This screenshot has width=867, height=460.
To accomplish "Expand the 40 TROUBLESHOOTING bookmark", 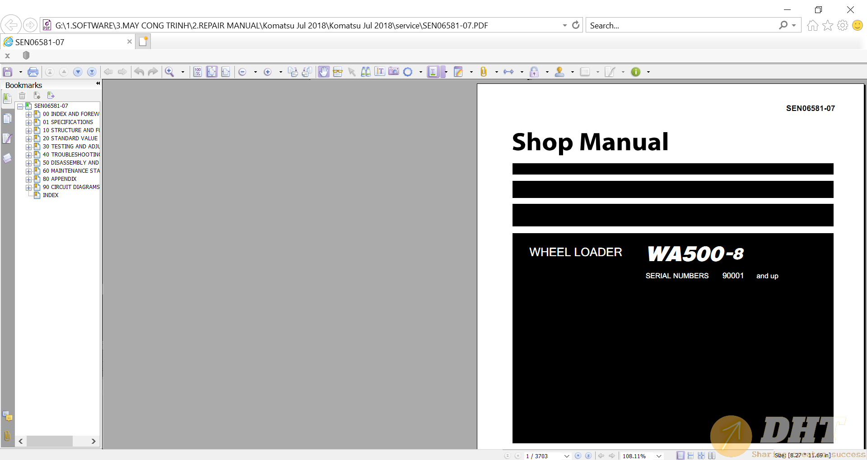I will [x=29, y=155].
